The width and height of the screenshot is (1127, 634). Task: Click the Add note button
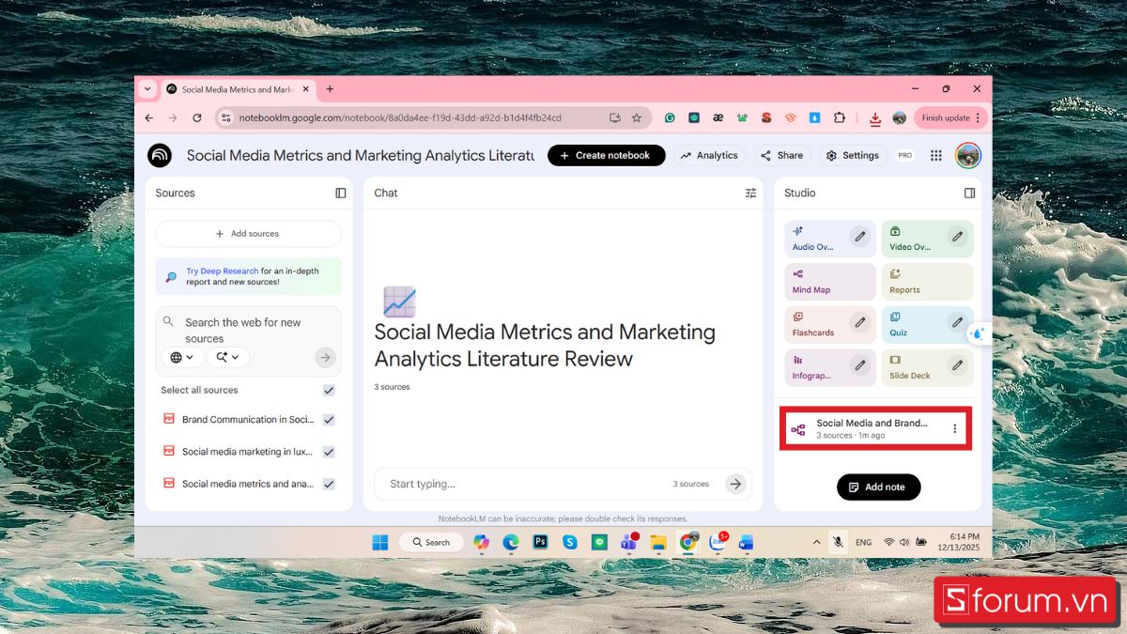(878, 487)
